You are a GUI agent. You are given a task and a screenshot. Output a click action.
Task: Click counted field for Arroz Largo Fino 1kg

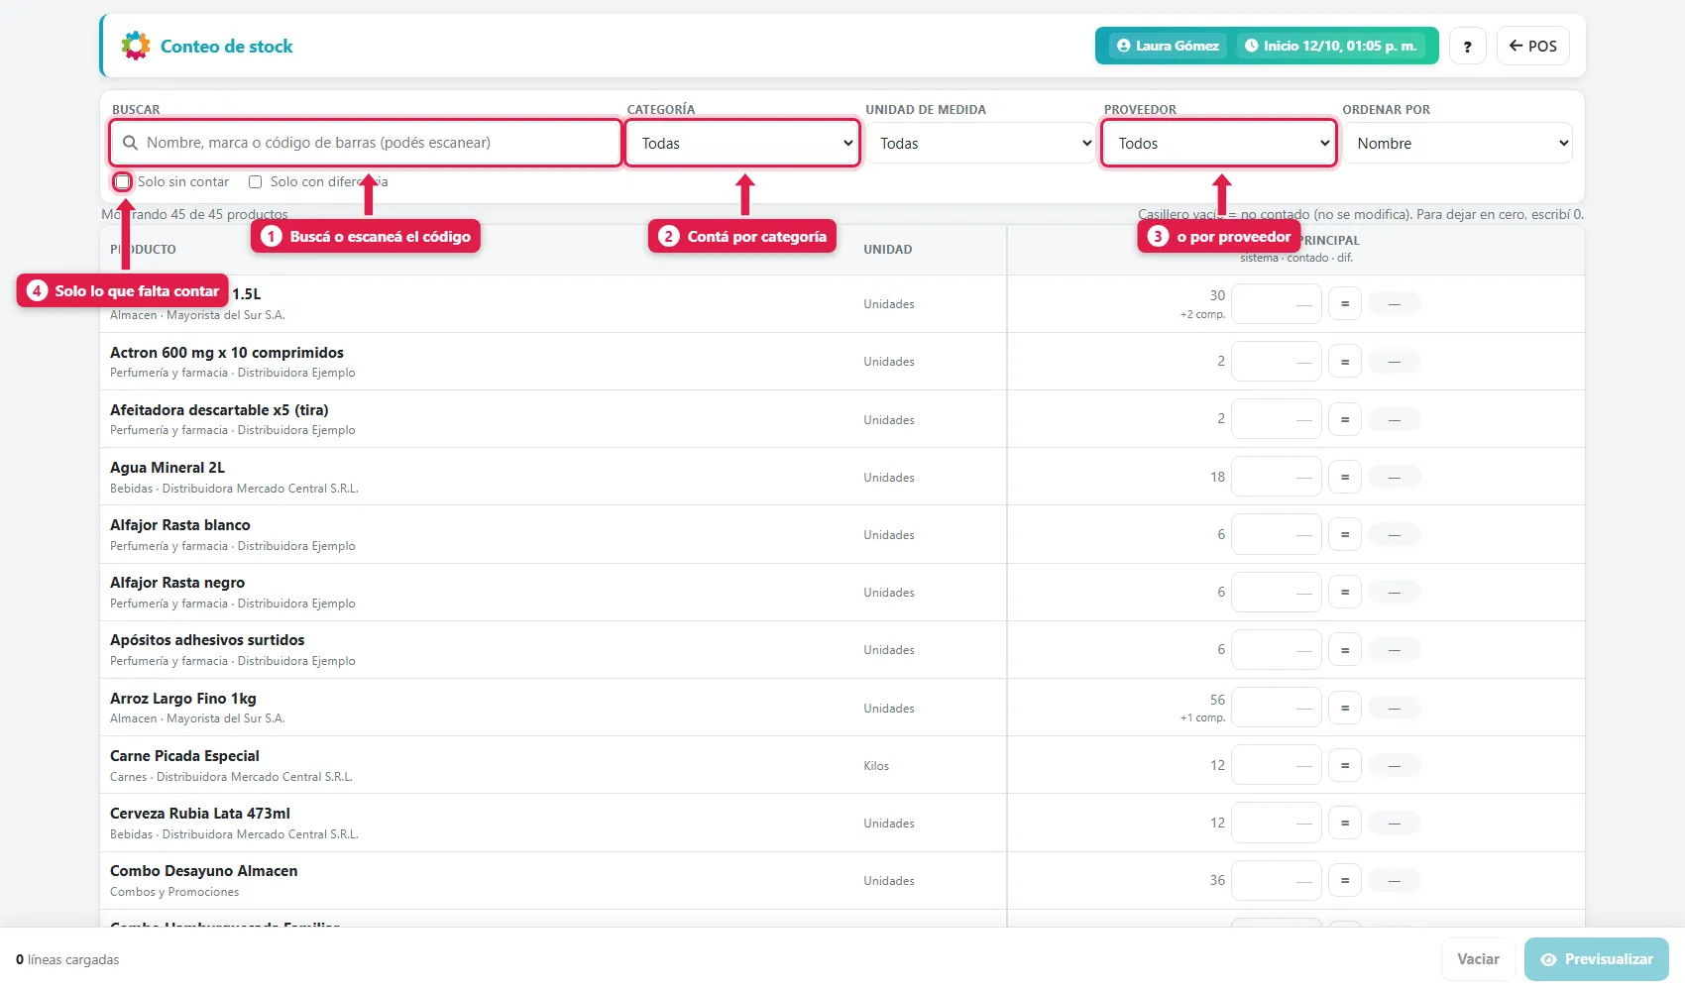[x=1276, y=708]
